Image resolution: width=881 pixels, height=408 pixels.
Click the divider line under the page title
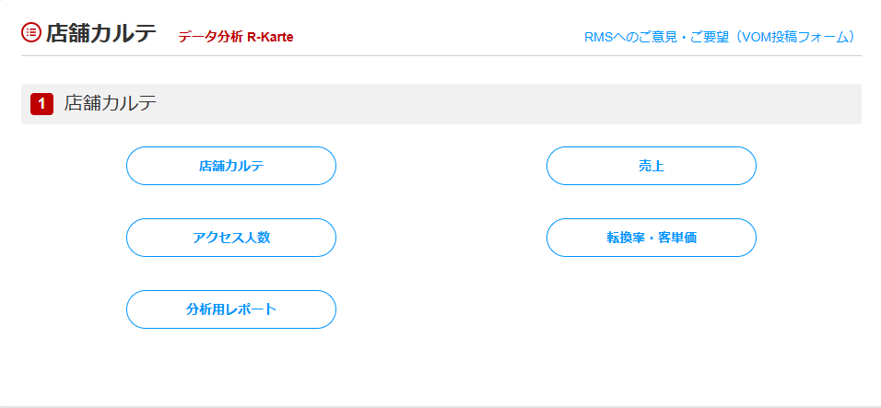pos(440,55)
